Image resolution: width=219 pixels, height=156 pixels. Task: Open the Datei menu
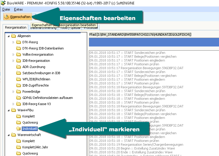[6, 9]
